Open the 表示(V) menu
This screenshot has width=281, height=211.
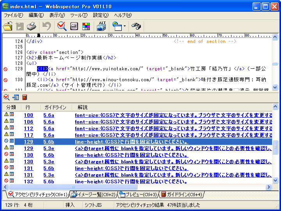pyautogui.click(x=57, y=15)
